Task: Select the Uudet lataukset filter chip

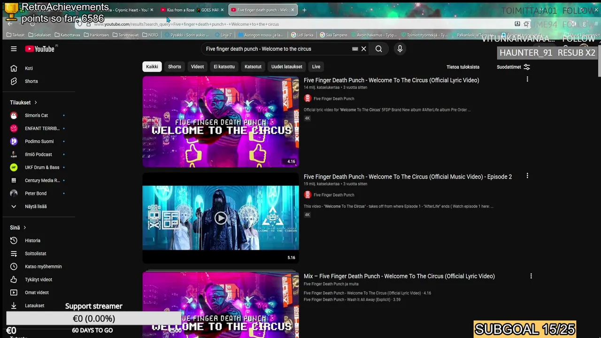Action: pyautogui.click(x=286, y=67)
